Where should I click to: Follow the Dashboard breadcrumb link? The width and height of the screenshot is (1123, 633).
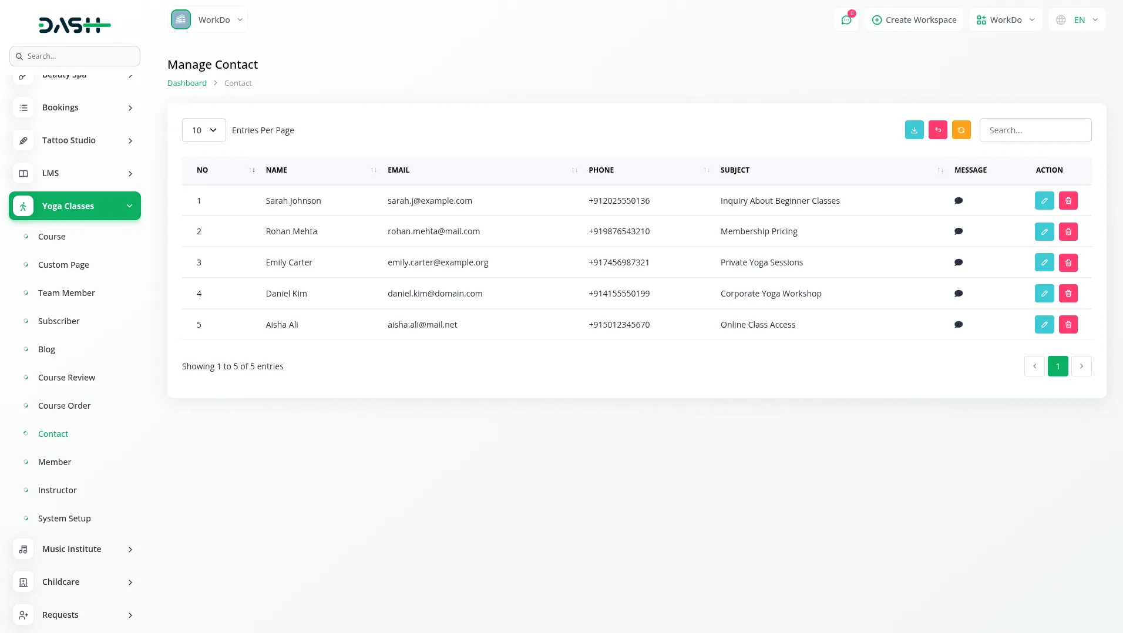tap(187, 83)
